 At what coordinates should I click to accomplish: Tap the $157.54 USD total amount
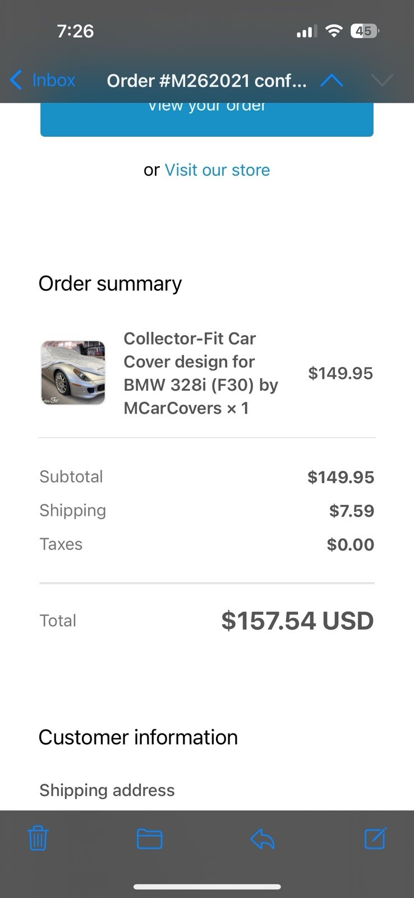tap(297, 621)
